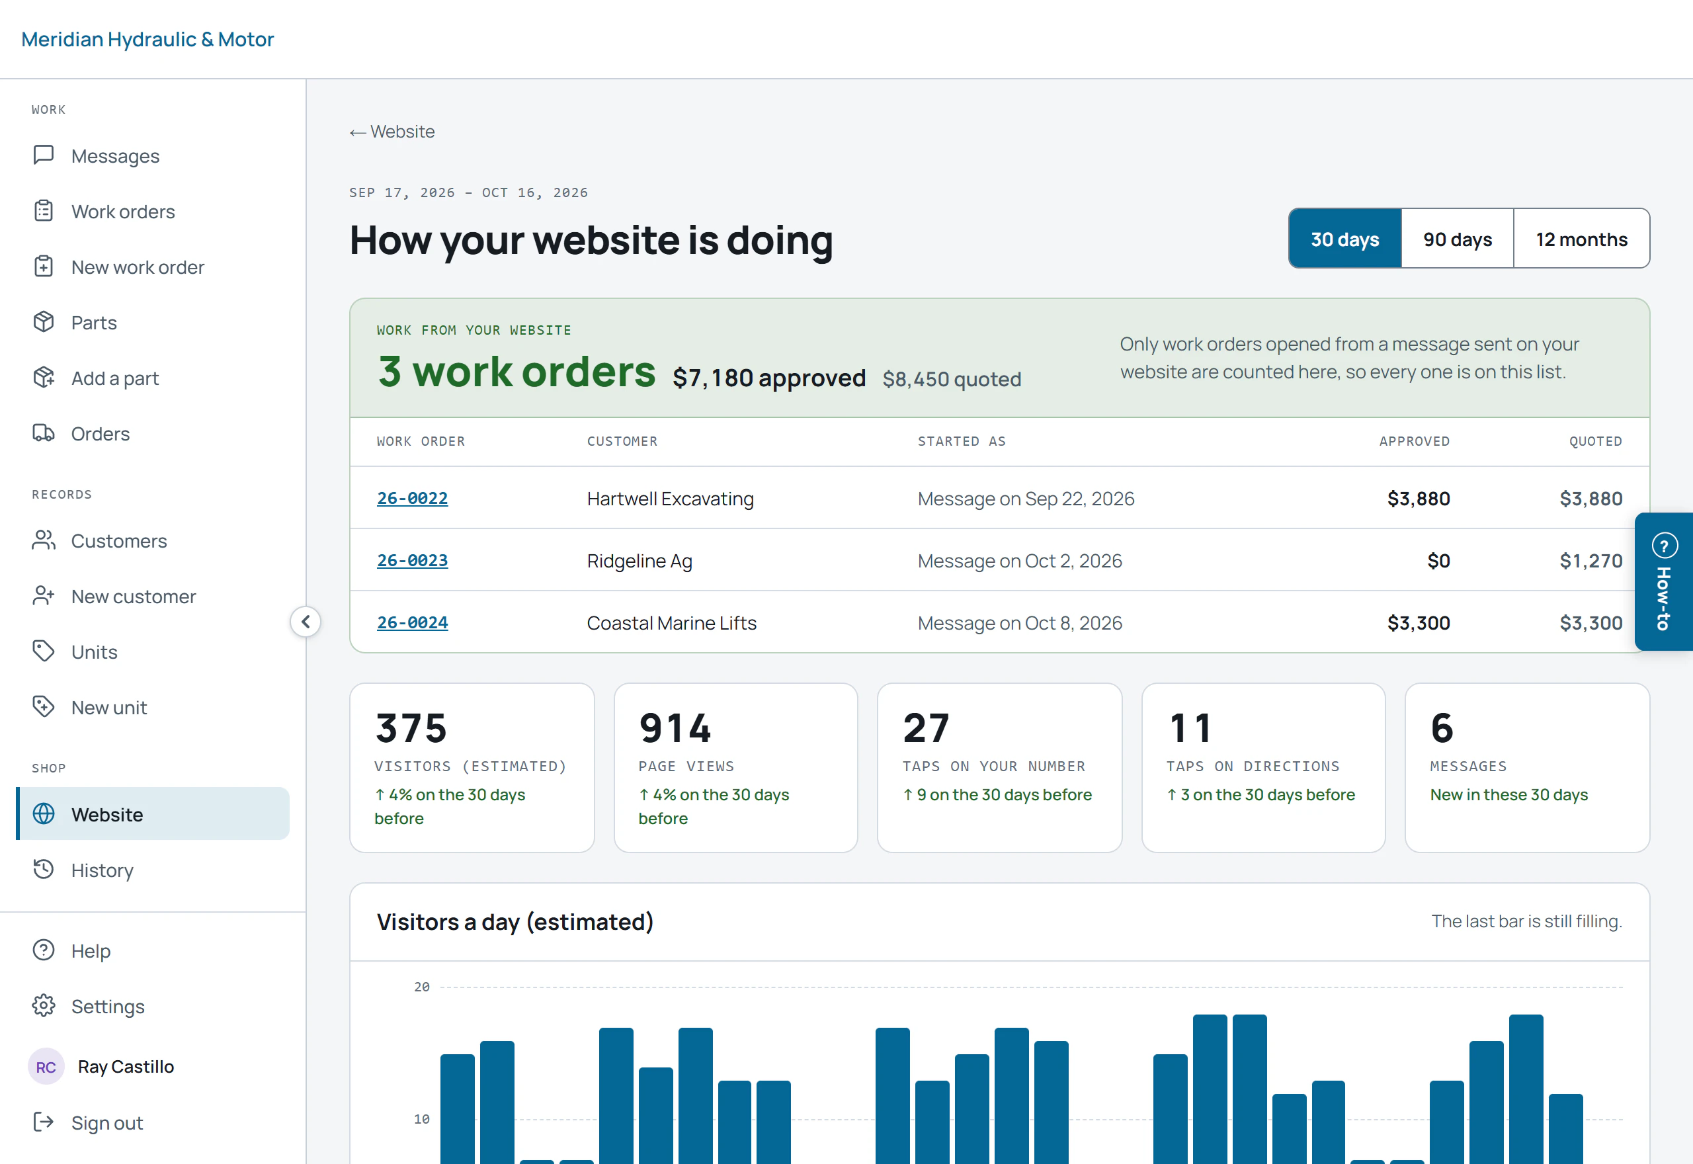Click the New unit tag-plus icon
1693x1164 pixels.
[x=44, y=707]
